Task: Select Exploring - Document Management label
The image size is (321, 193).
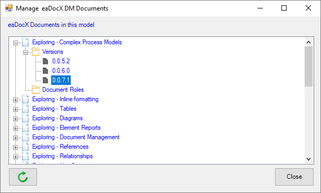Action: (75, 137)
